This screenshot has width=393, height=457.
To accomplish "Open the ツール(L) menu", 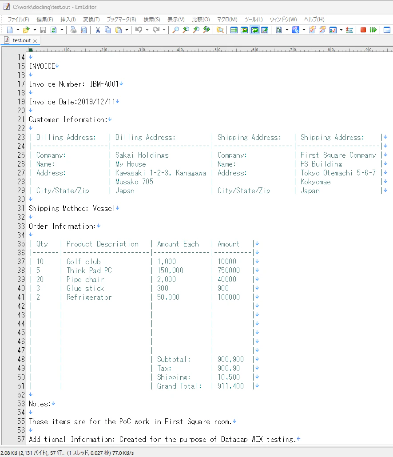I will [x=254, y=19].
